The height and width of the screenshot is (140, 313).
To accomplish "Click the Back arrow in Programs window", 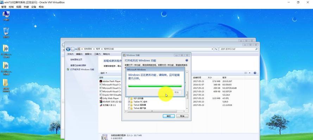I will [x=68, y=49].
